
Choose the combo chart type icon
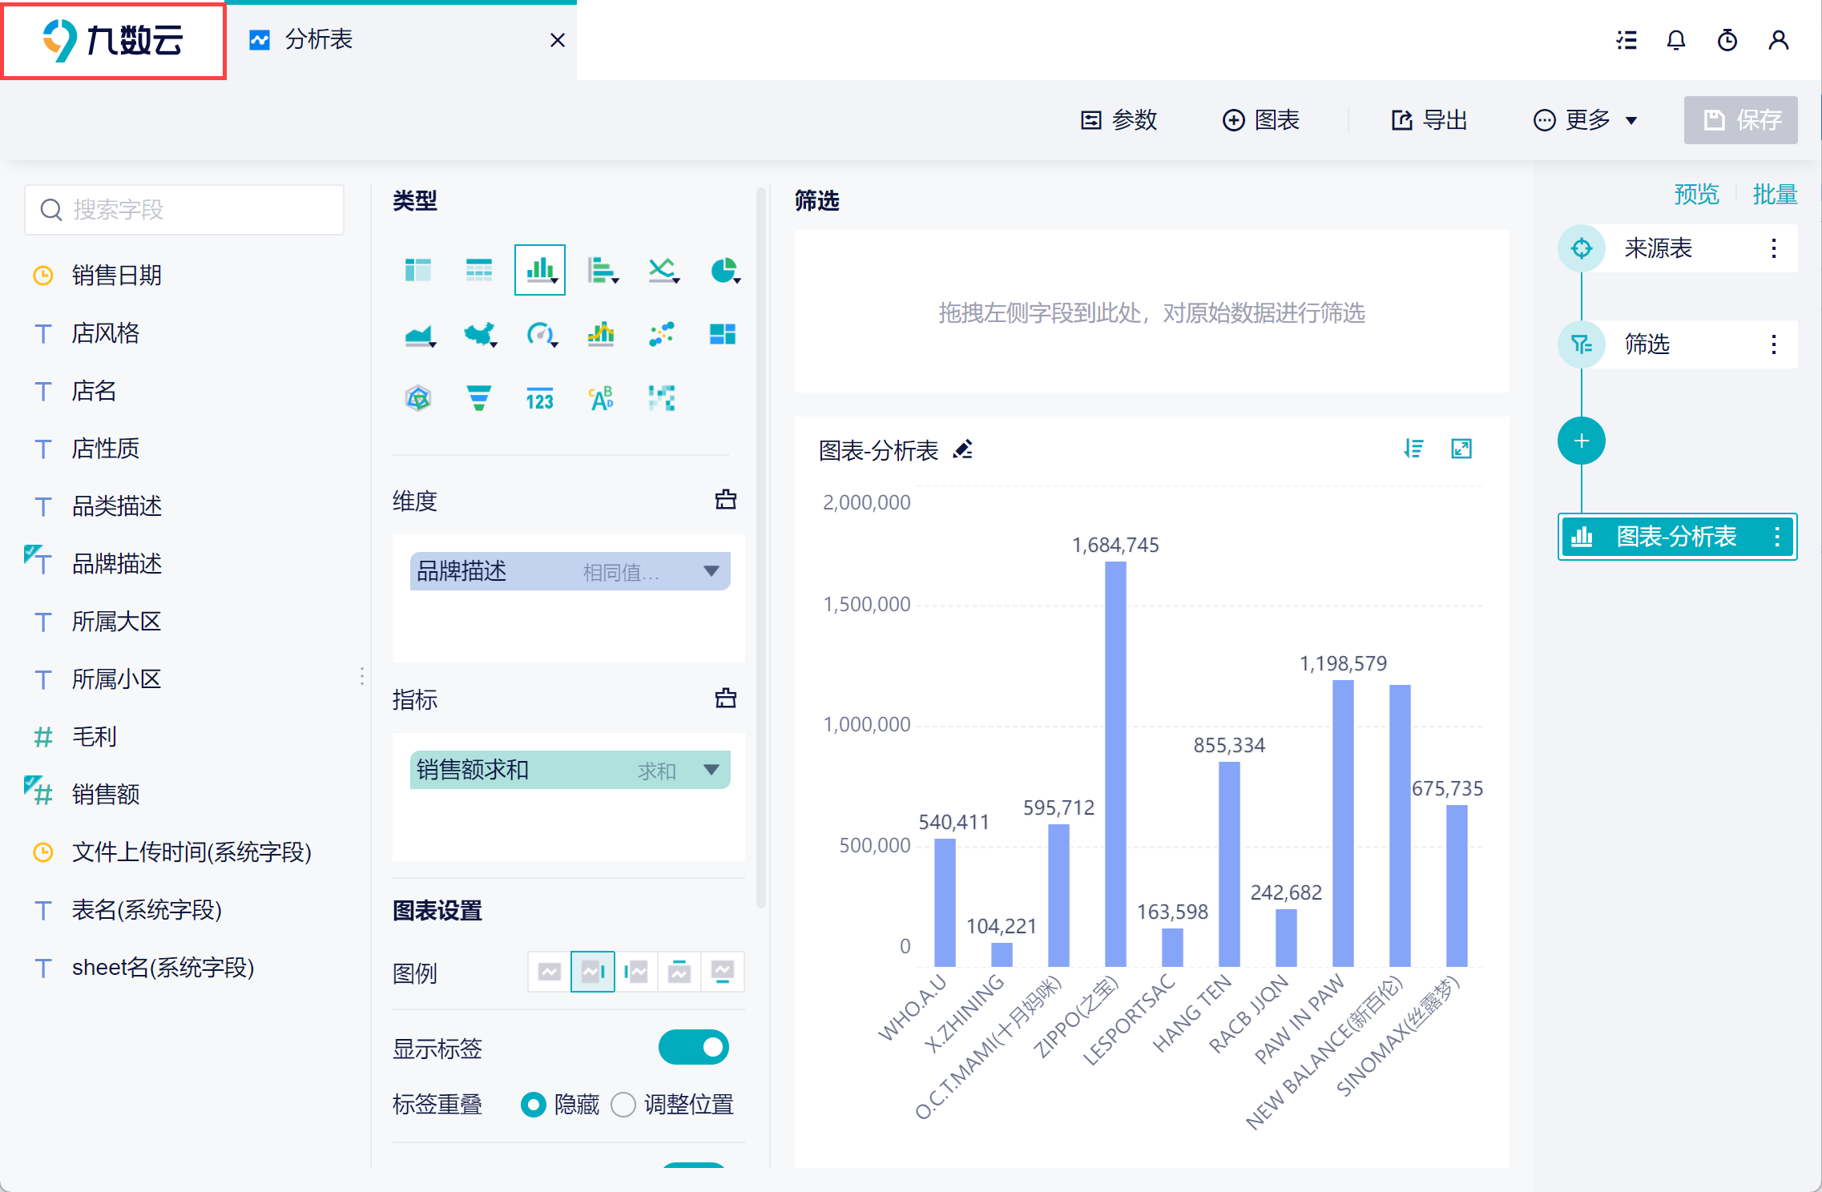click(601, 334)
